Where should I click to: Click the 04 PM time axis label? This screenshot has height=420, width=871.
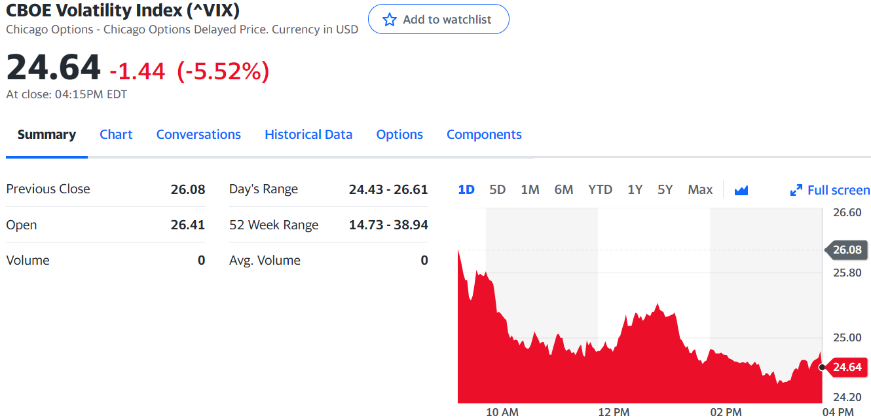click(x=838, y=412)
